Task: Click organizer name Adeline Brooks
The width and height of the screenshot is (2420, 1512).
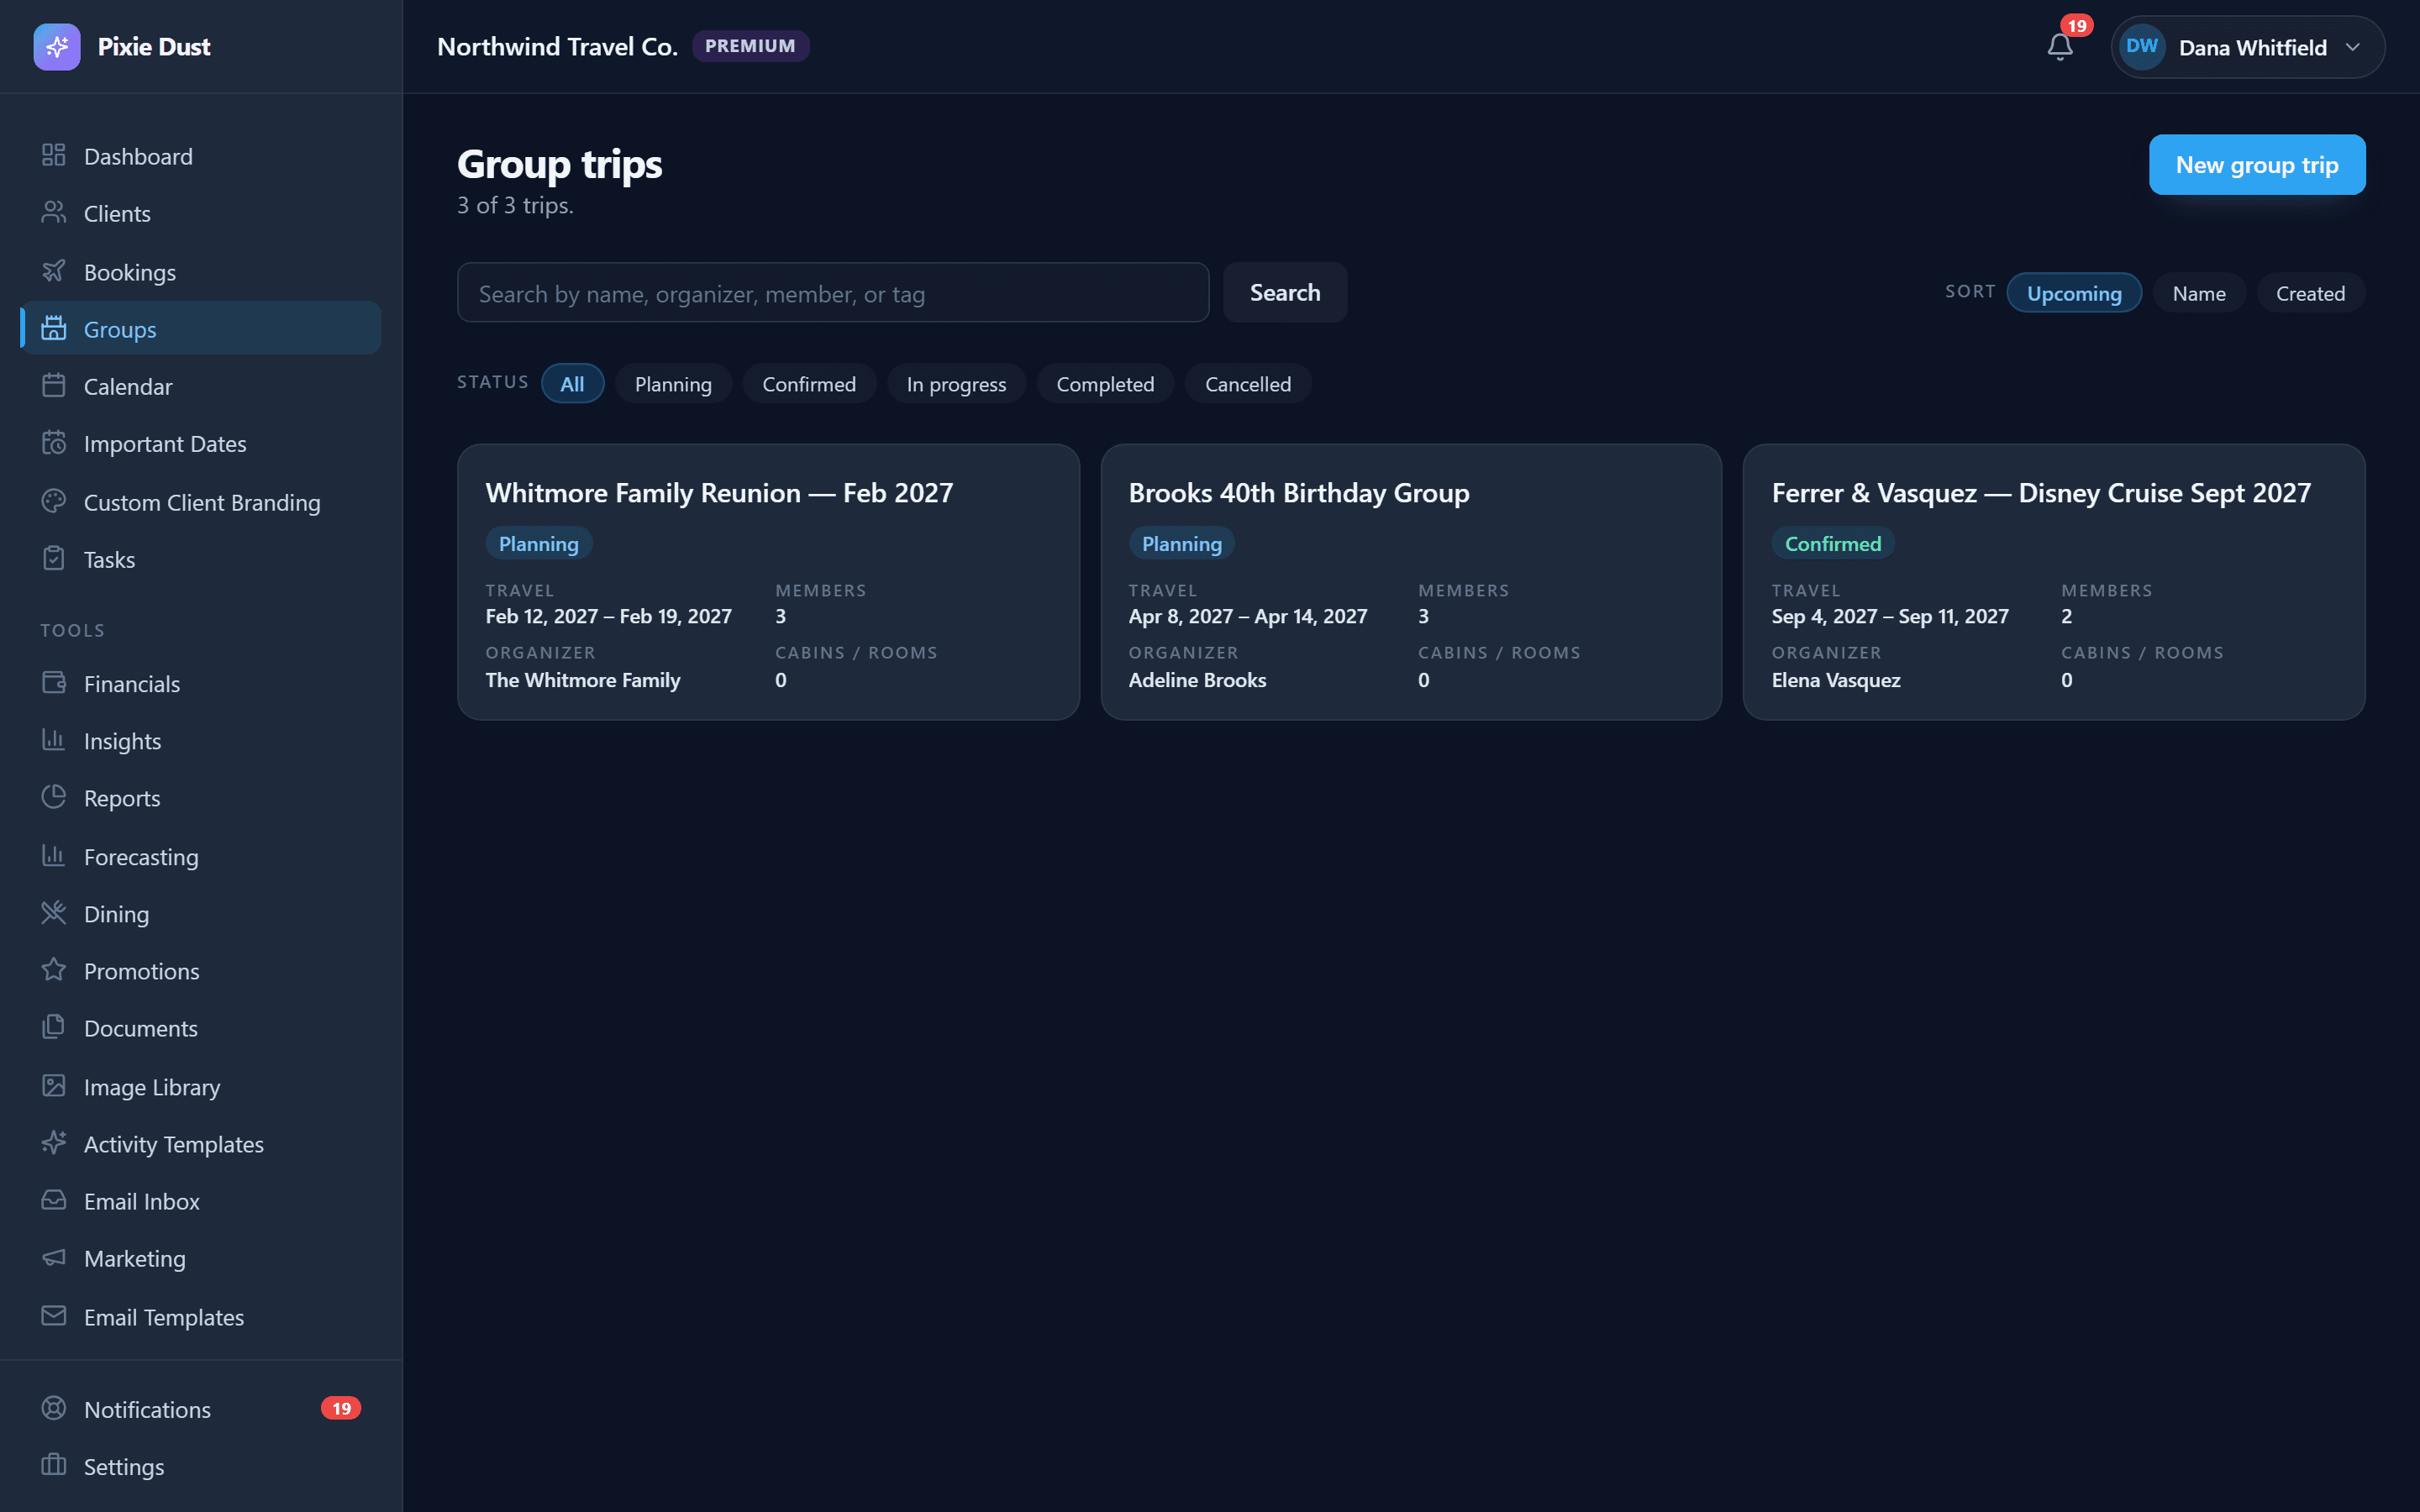Action: 1197,680
